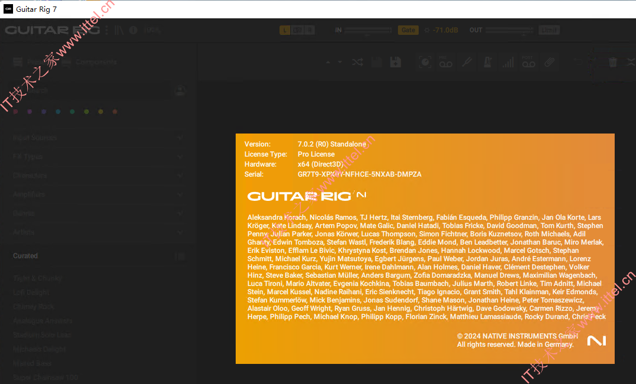The width and height of the screenshot is (636, 384).
Task: Click the paperclip attachment icon
Action: pyautogui.click(x=549, y=62)
